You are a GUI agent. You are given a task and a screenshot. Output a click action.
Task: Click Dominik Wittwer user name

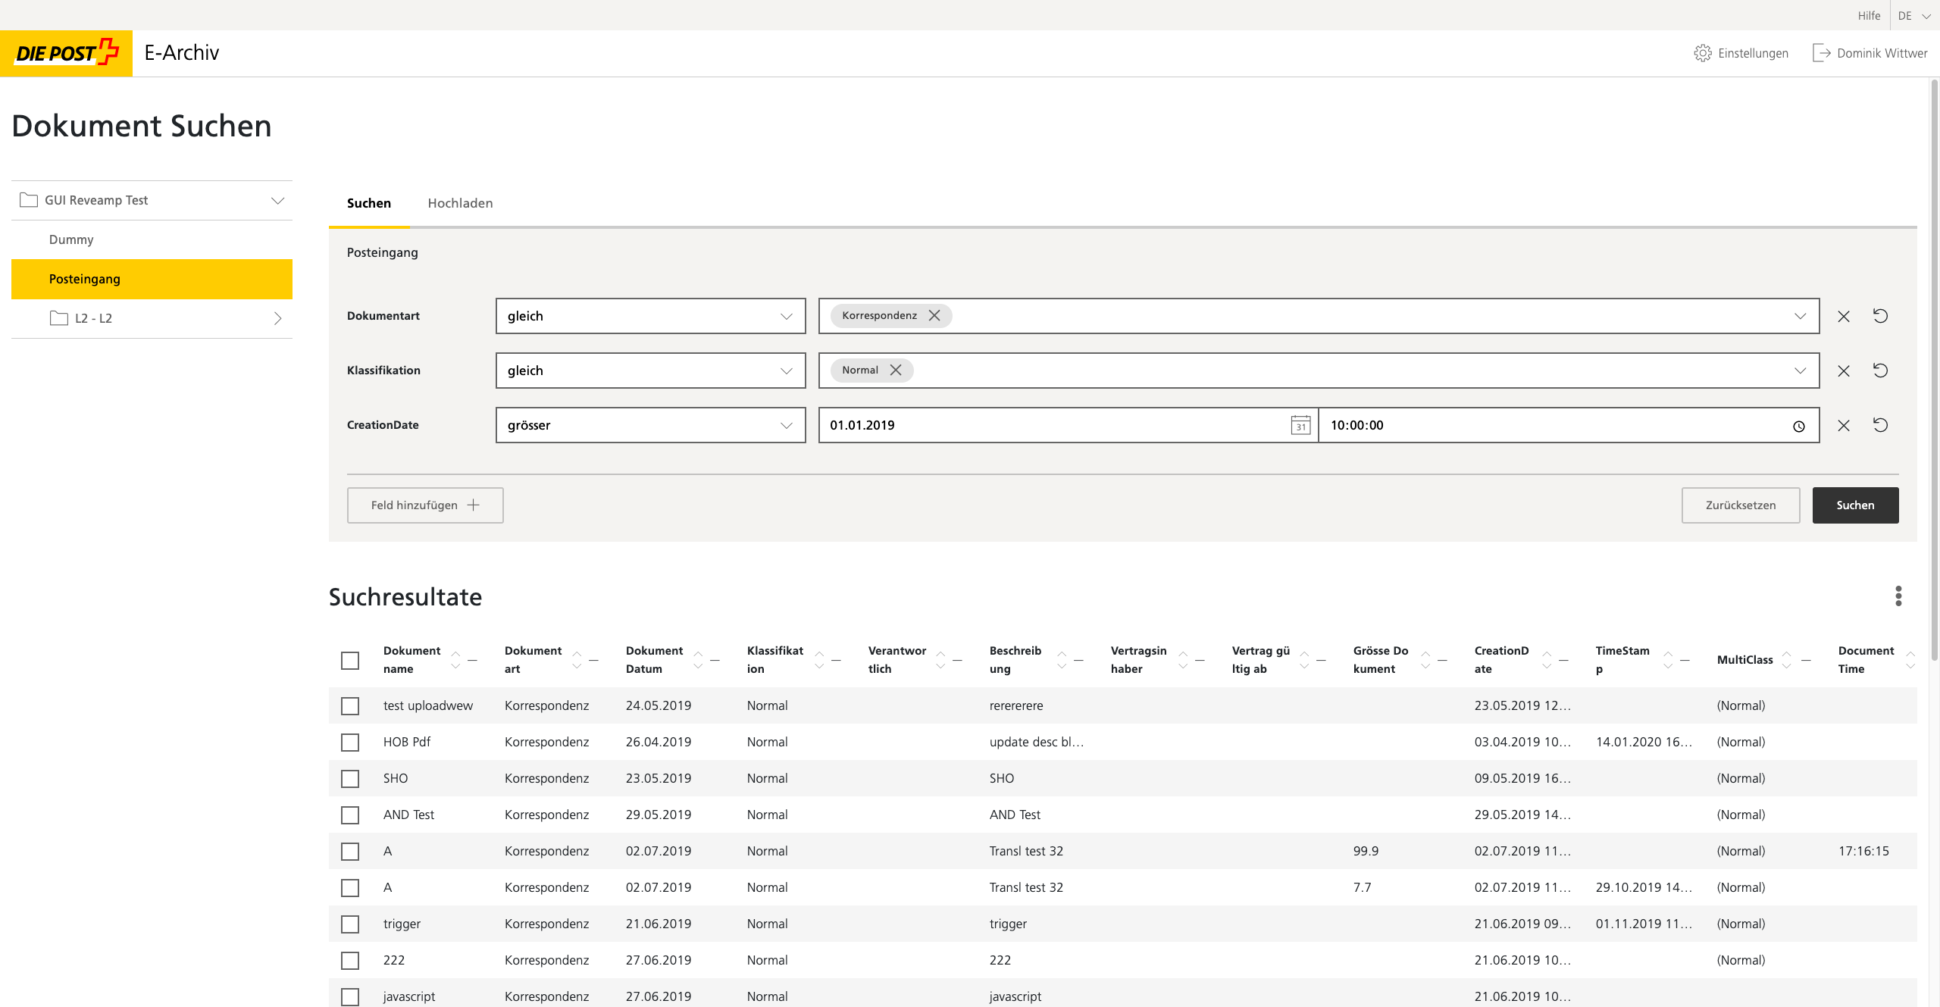pos(1882,53)
